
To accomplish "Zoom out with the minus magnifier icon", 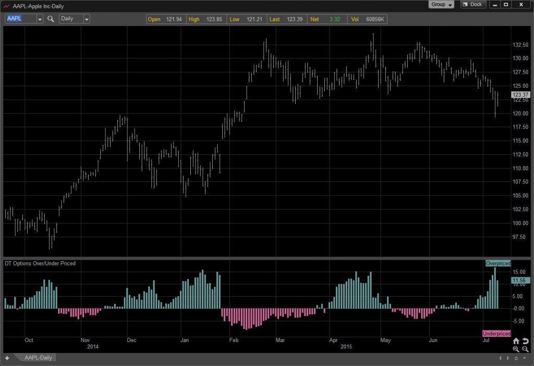I will click(x=525, y=349).
